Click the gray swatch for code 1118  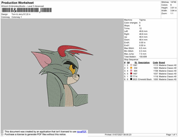[131, 76]
